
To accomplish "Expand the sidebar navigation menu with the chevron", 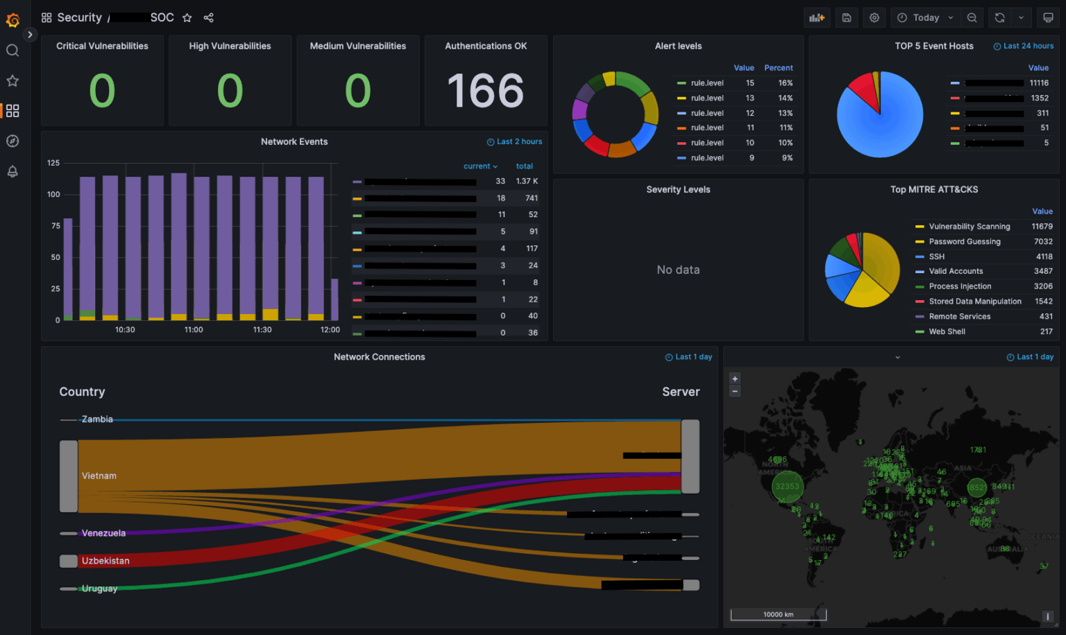I will [x=30, y=35].
